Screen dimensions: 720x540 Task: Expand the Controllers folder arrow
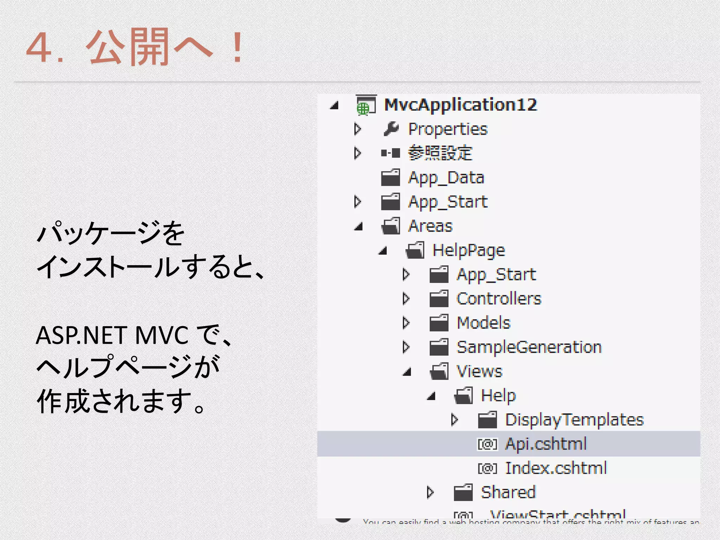(x=406, y=299)
